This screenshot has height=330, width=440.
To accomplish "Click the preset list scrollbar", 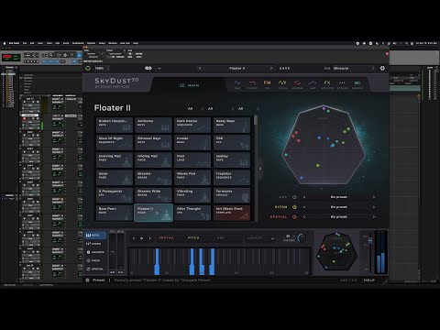I will tap(256, 121).
